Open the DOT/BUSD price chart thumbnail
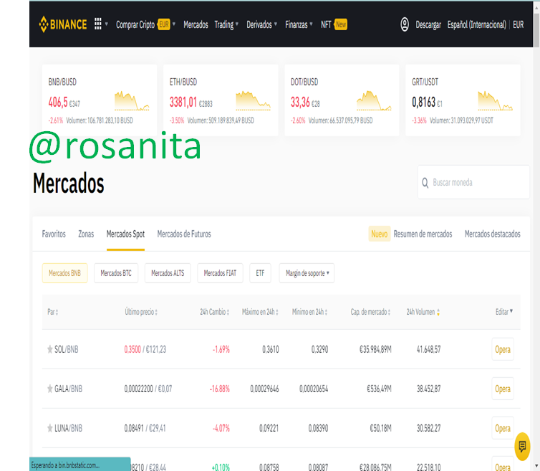This screenshot has height=471, width=540. [x=374, y=100]
